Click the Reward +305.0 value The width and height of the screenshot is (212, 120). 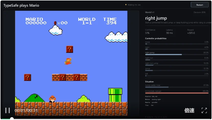point(191,33)
